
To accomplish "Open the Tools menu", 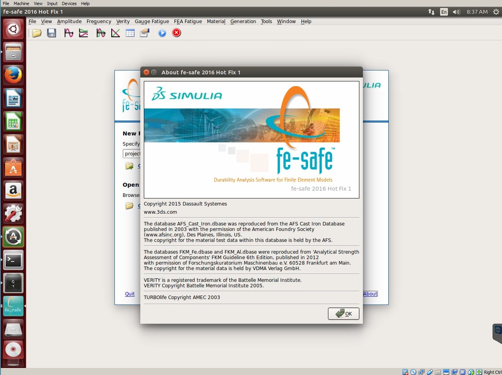I will coord(266,22).
